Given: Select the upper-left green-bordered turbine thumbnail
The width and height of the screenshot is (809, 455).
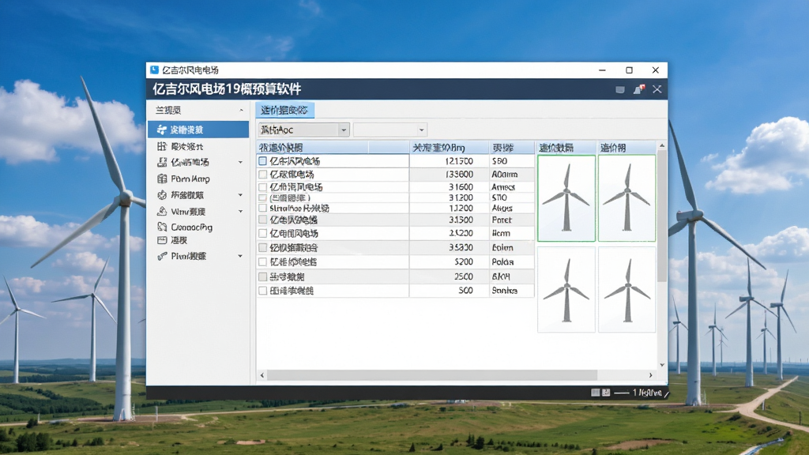Looking at the screenshot, I should pyautogui.click(x=566, y=198).
